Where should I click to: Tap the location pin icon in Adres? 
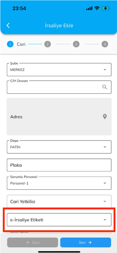click(x=105, y=117)
